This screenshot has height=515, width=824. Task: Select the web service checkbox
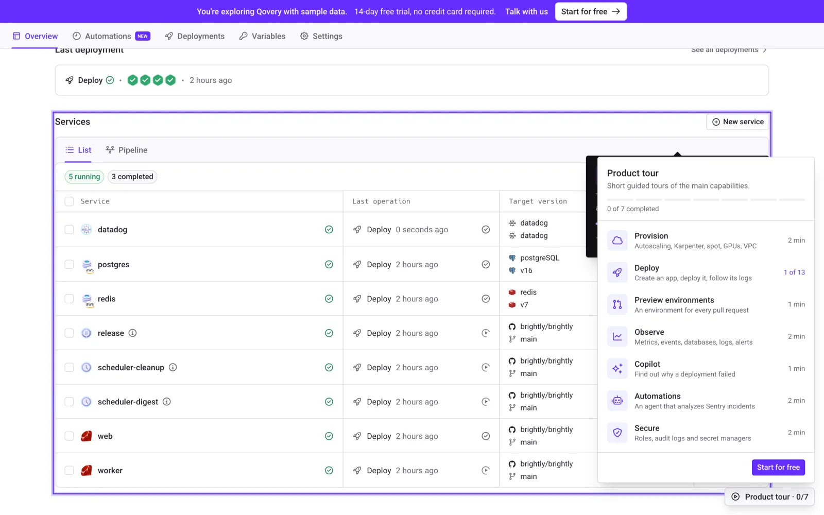click(69, 436)
